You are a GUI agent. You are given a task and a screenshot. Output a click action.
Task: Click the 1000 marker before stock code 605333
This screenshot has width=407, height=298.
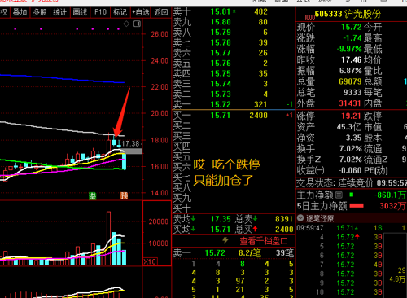coord(310,17)
